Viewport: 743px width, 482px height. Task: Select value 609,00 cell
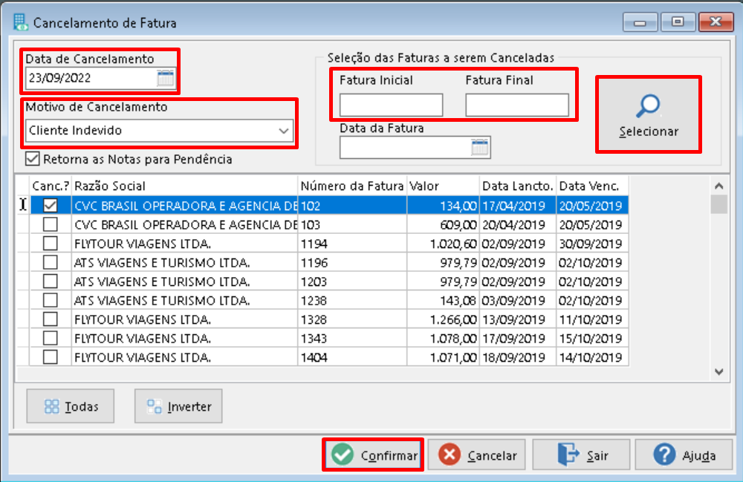click(443, 224)
